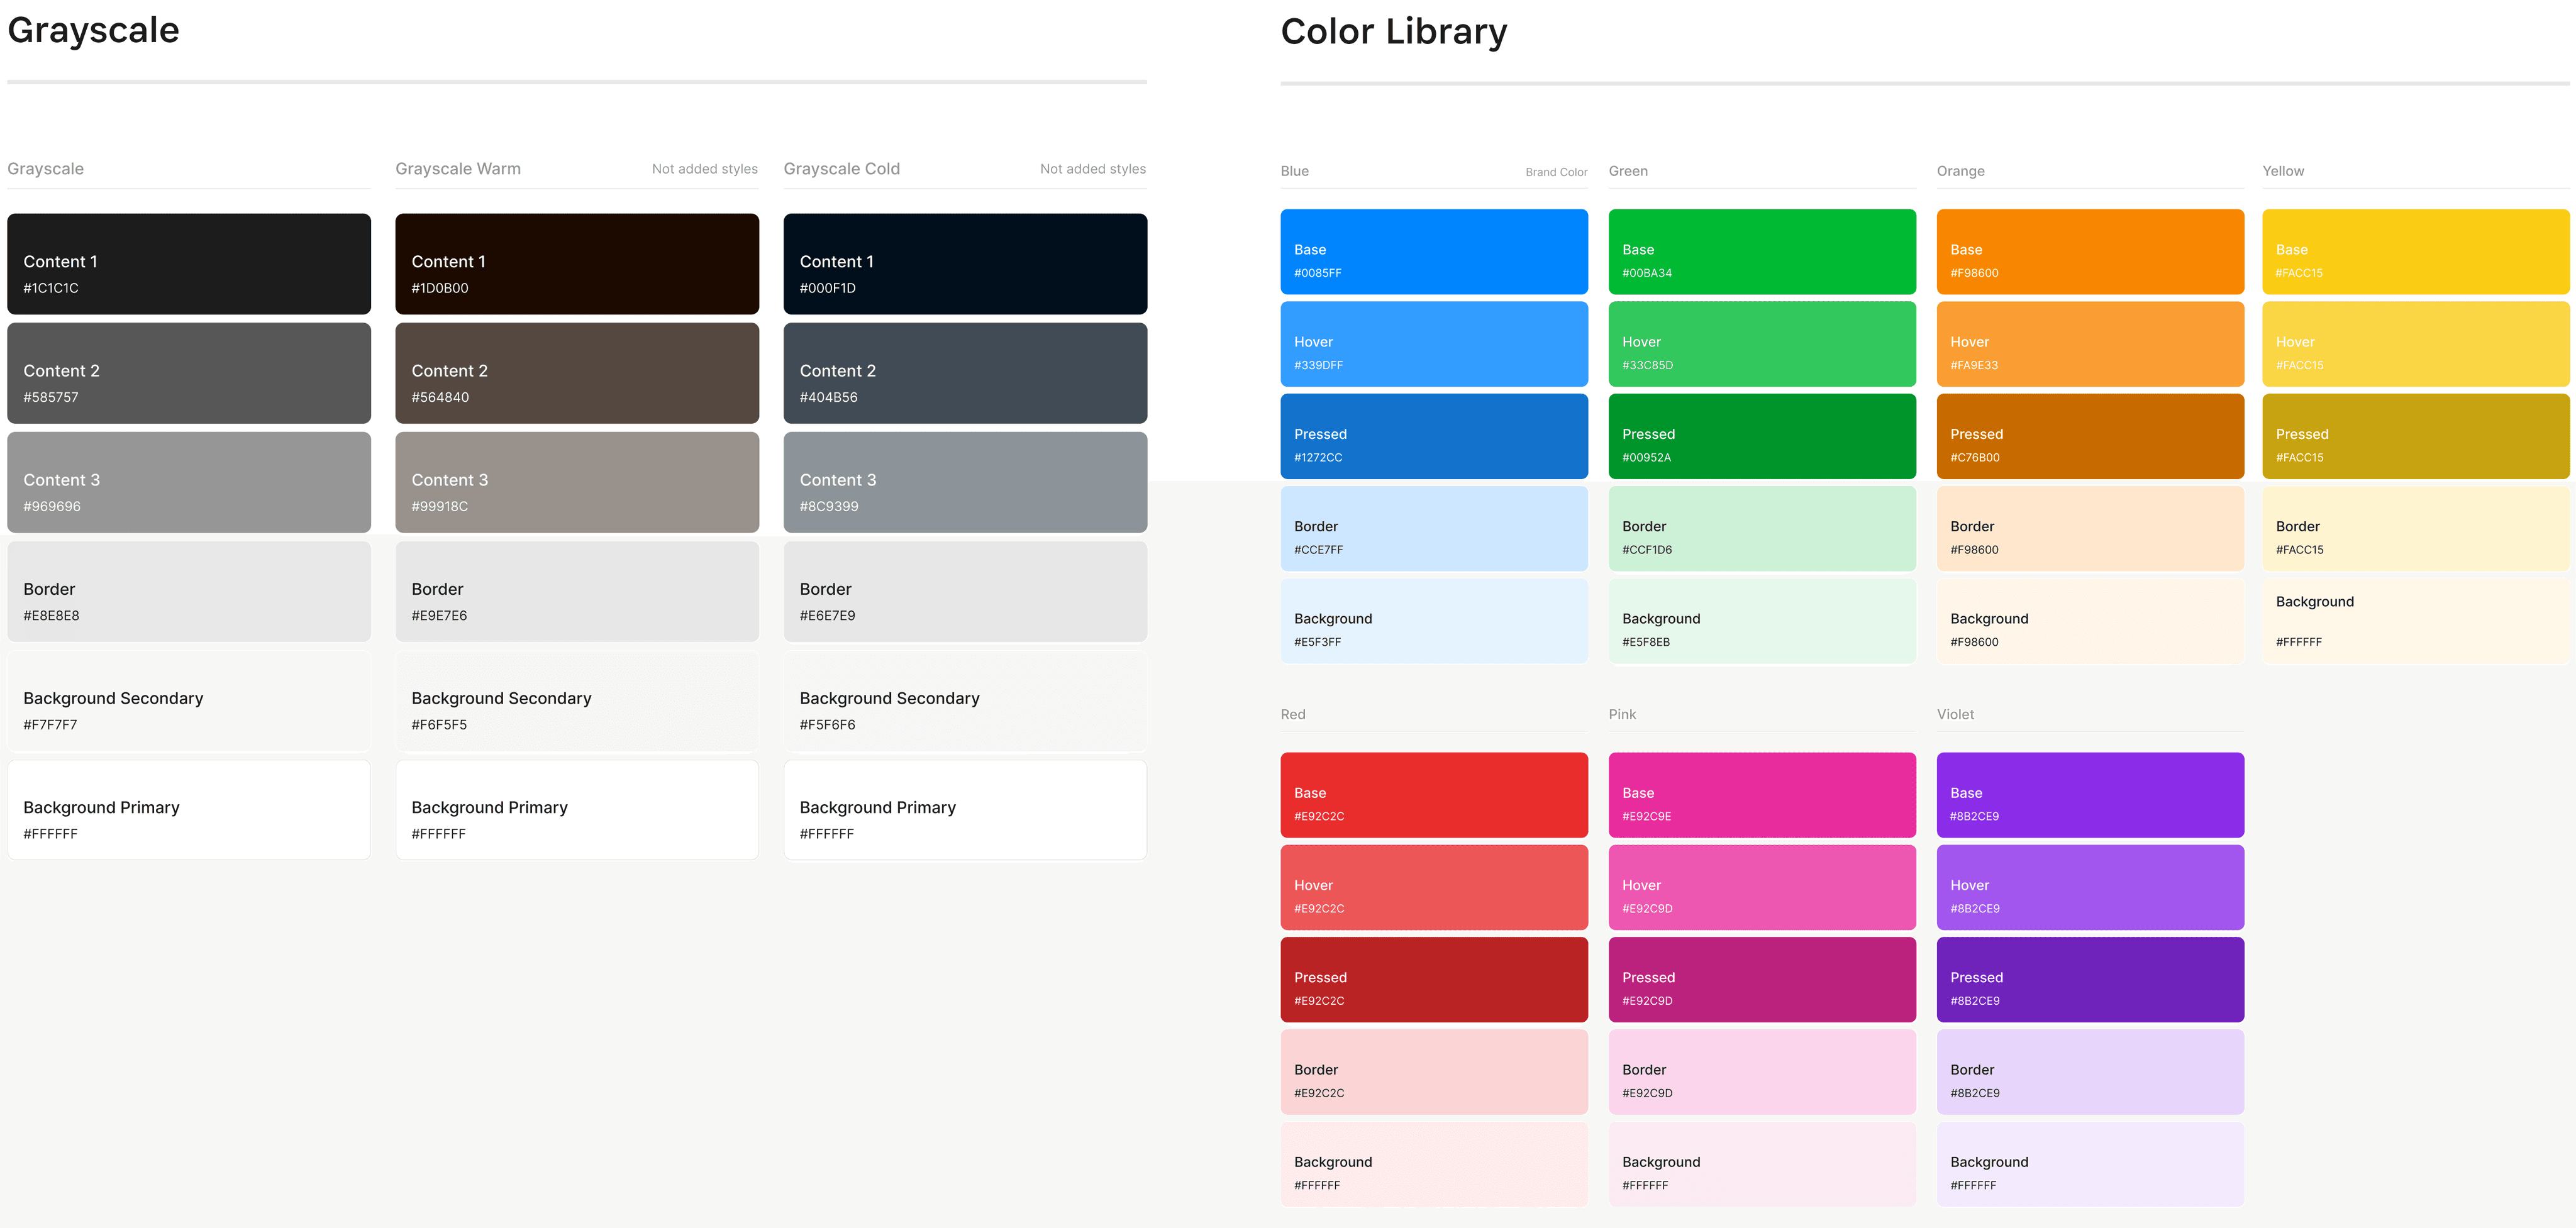Viewport: 2576px width, 1228px height.
Task: Click Grayscale Cold Background Primary card
Action: pyautogui.click(x=965, y=810)
